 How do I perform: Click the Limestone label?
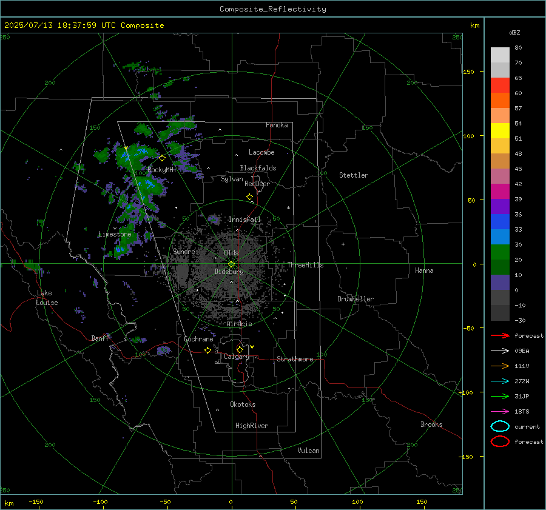115,234
